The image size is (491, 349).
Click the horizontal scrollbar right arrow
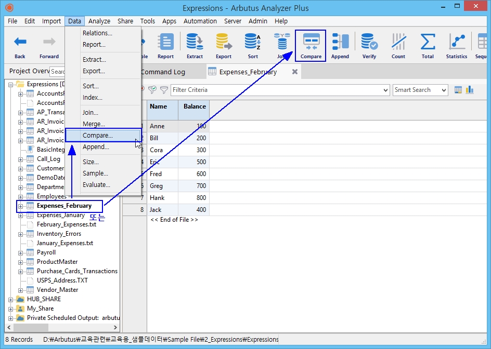click(x=115, y=327)
